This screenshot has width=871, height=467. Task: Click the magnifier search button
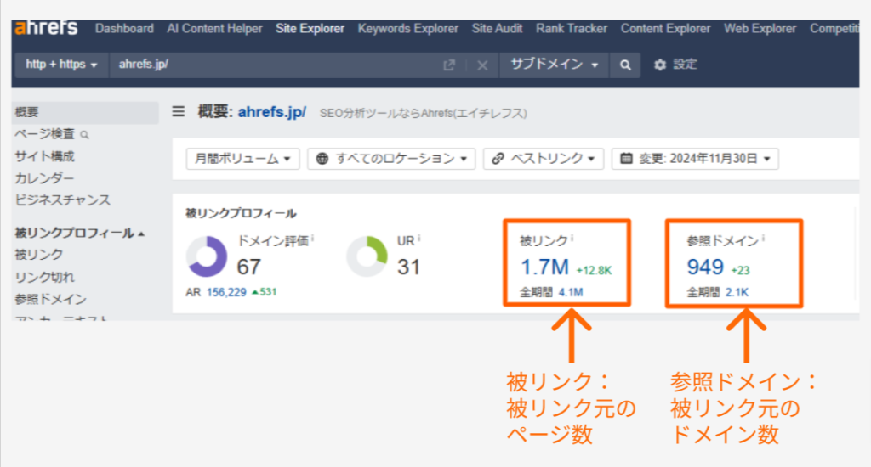click(x=625, y=65)
